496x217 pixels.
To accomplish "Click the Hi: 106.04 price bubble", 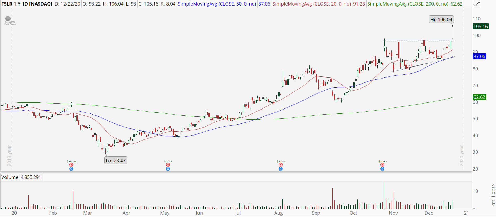I will [441, 19].
